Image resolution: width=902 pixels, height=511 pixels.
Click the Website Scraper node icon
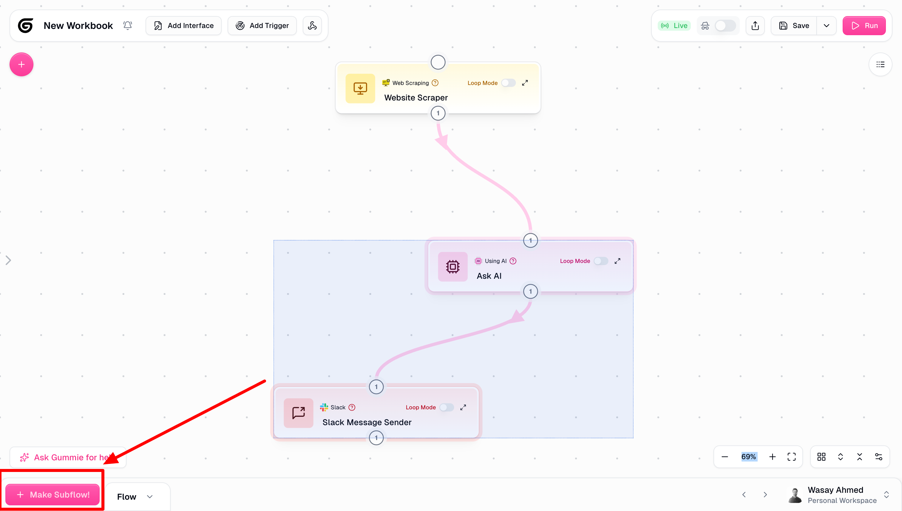(360, 88)
